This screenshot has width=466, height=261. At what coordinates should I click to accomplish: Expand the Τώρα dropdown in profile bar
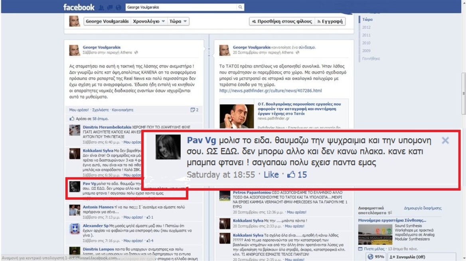(178, 21)
